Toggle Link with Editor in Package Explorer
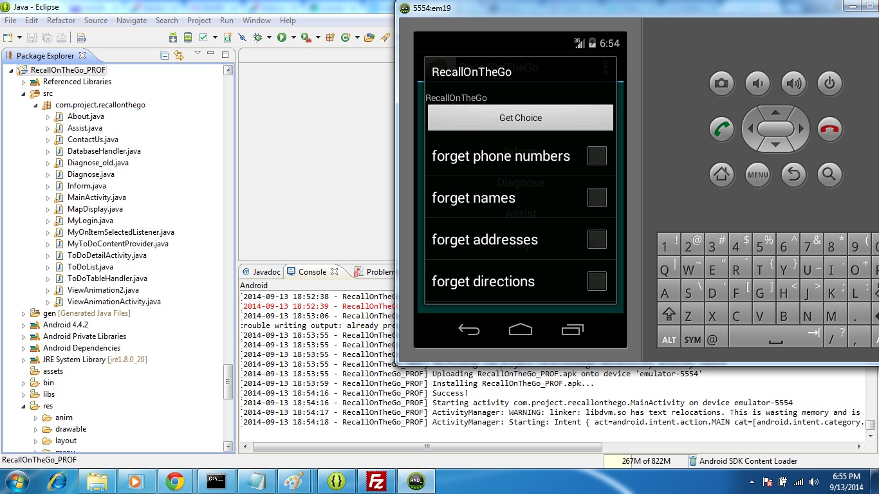The image size is (879, 494). click(x=179, y=55)
